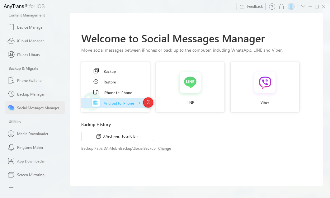Click the Backup History heading
The width and height of the screenshot is (330, 198).
click(x=96, y=125)
